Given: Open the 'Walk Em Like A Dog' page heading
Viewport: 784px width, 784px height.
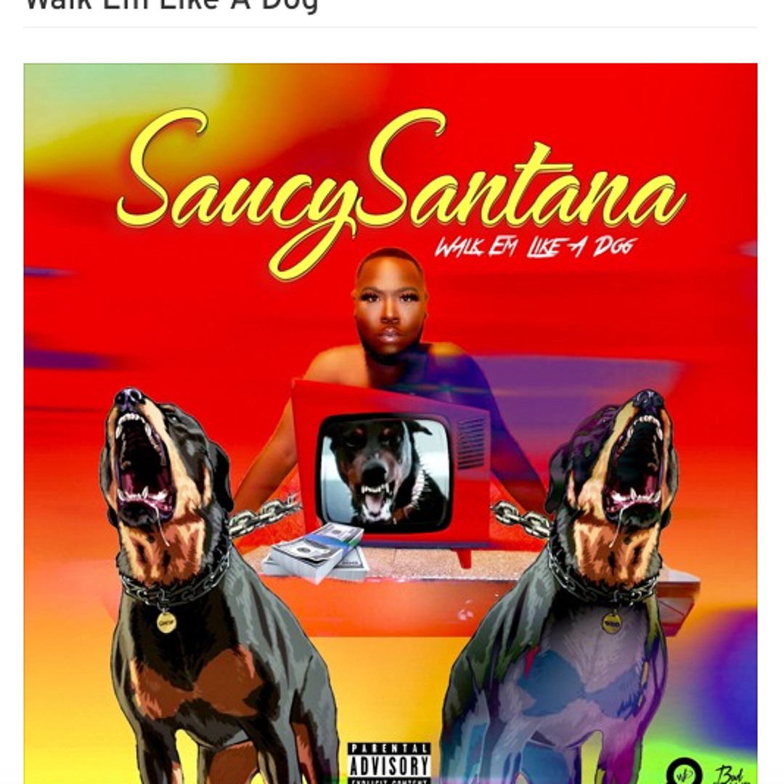Looking at the screenshot, I should (x=171, y=6).
